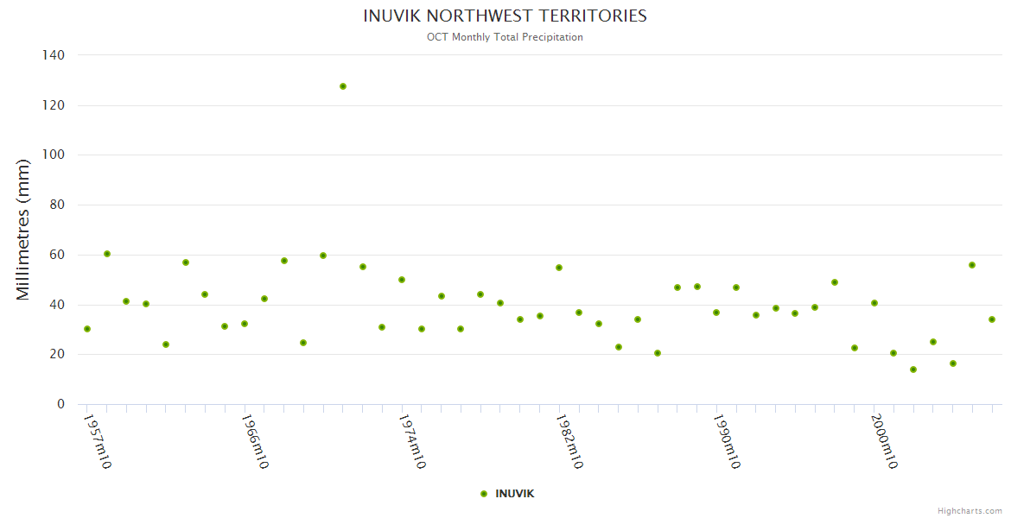Click the 140 y-axis tick label
1011x518 pixels.
point(54,55)
